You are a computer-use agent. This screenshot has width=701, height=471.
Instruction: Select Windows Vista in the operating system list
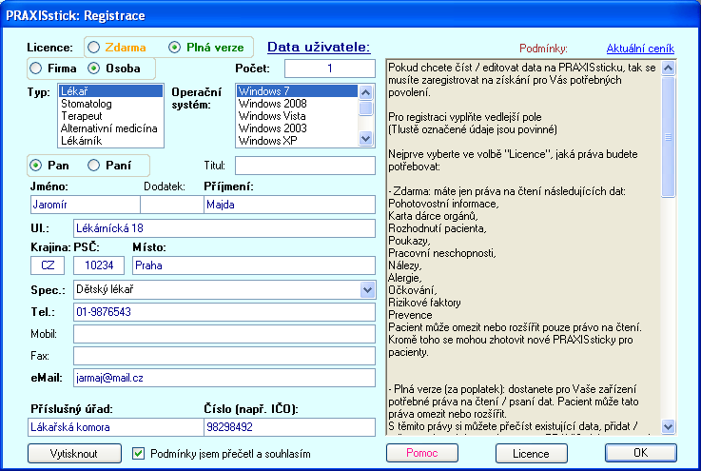pyautogui.click(x=298, y=116)
